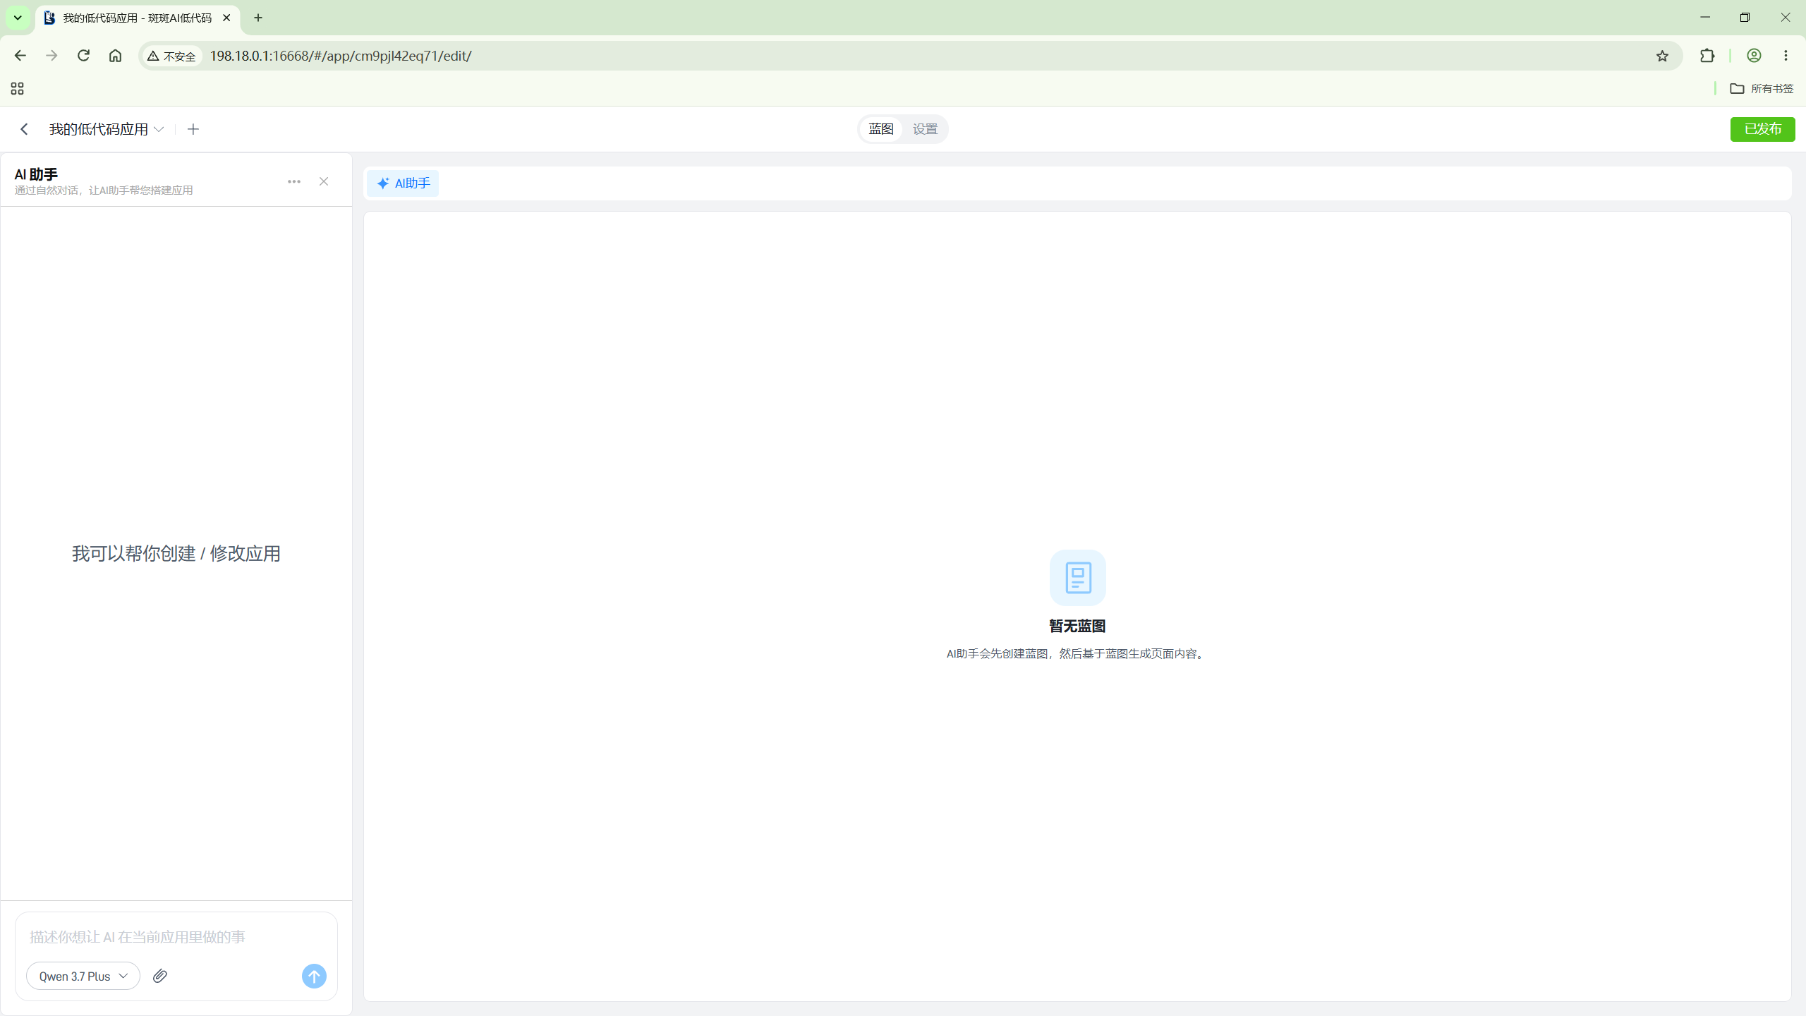The height and width of the screenshot is (1016, 1806).
Task: Open the Chrome three-dot menu
Action: [1786, 56]
